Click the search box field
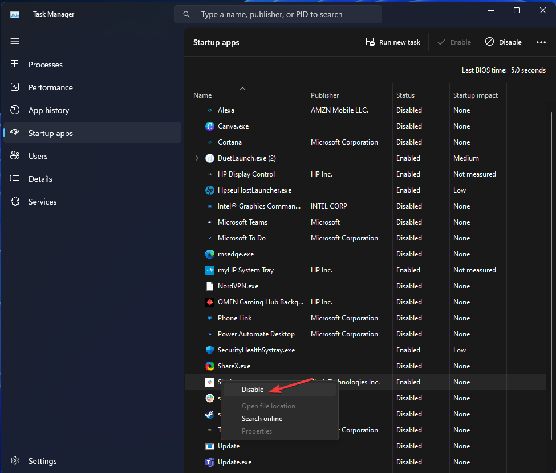 [278, 14]
